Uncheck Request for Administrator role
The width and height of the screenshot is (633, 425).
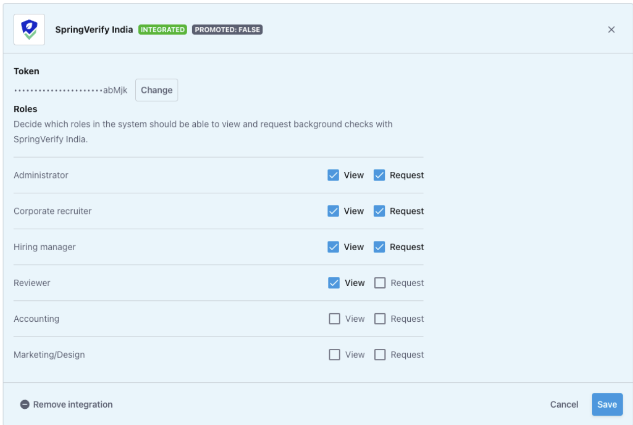[379, 175]
